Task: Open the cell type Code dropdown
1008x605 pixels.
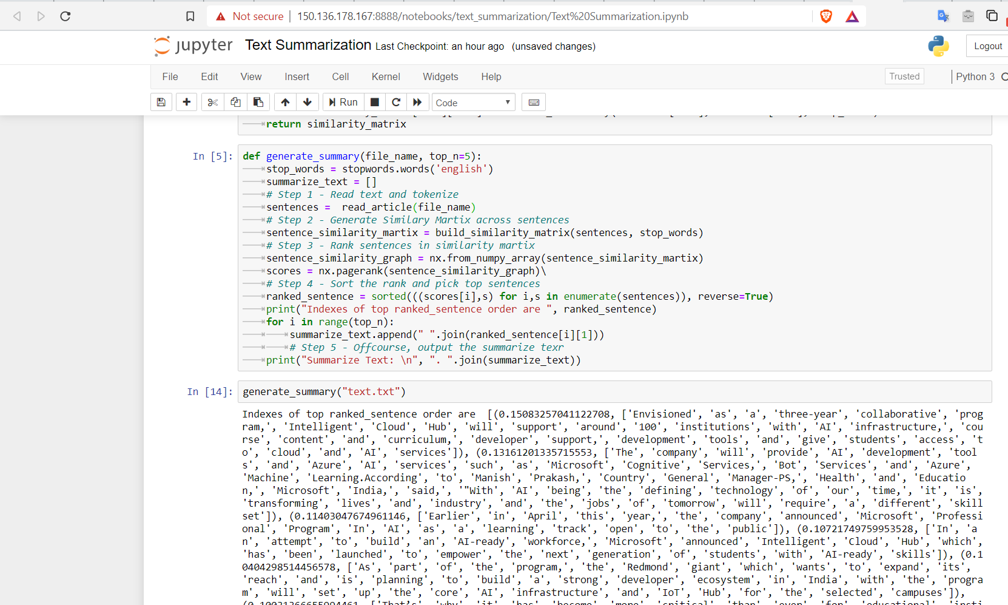Action: point(474,103)
